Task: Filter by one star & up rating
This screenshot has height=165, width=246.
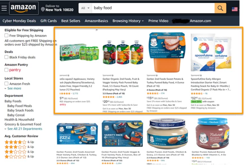Action: tap(19, 157)
